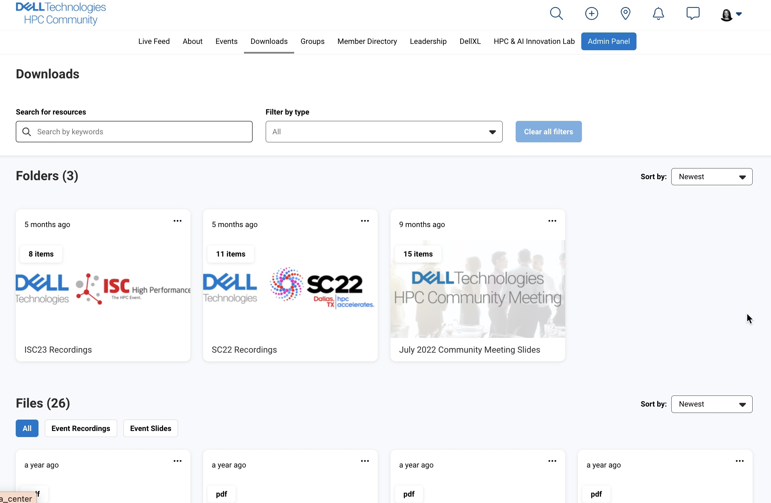
Task: Open the Folders Sort by dropdown
Action: pyautogui.click(x=711, y=177)
